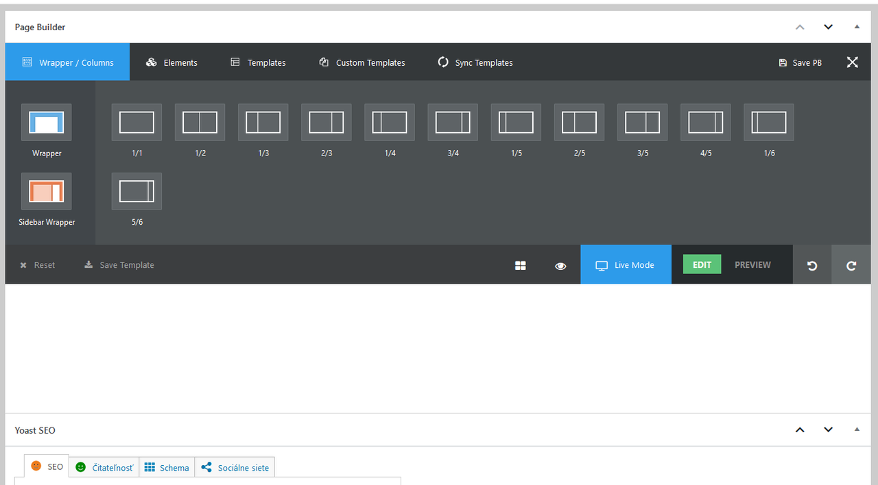
Task: Move Yoast SEO box up
Action: tap(800, 430)
